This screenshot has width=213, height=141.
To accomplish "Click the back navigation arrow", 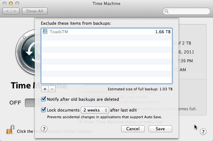I will click(7, 11).
